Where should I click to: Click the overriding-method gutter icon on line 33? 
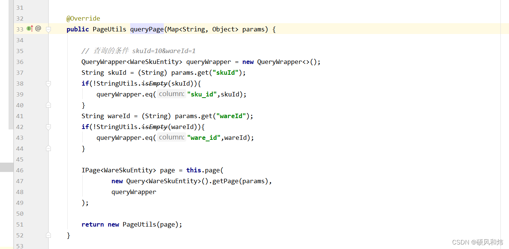coord(30,28)
